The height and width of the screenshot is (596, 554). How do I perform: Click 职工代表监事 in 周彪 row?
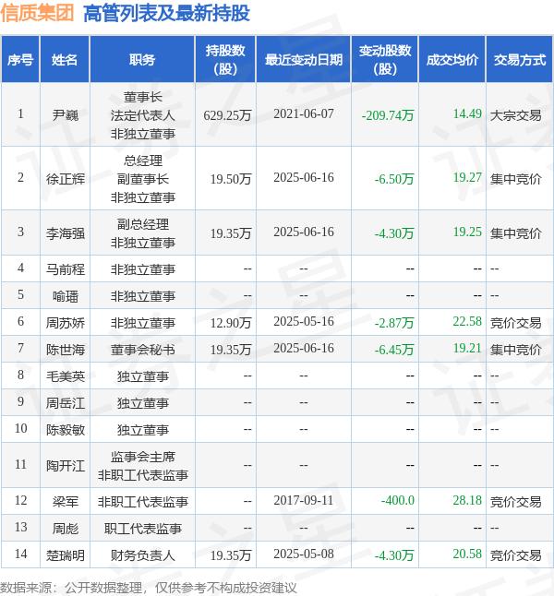(x=142, y=529)
